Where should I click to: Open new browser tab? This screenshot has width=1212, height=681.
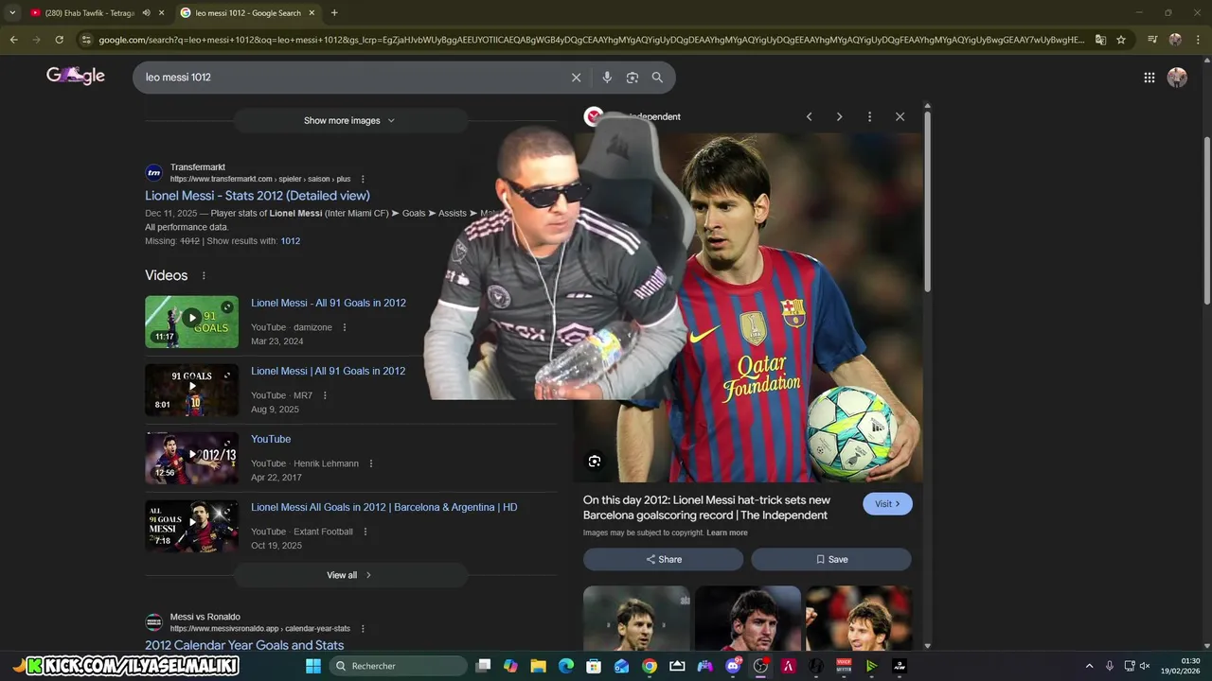click(334, 12)
